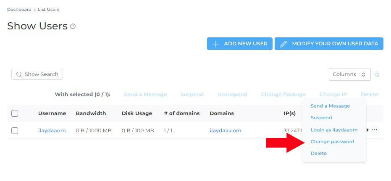Open the Columns dropdown
The image size is (391, 181).
pyautogui.click(x=349, y=74)
